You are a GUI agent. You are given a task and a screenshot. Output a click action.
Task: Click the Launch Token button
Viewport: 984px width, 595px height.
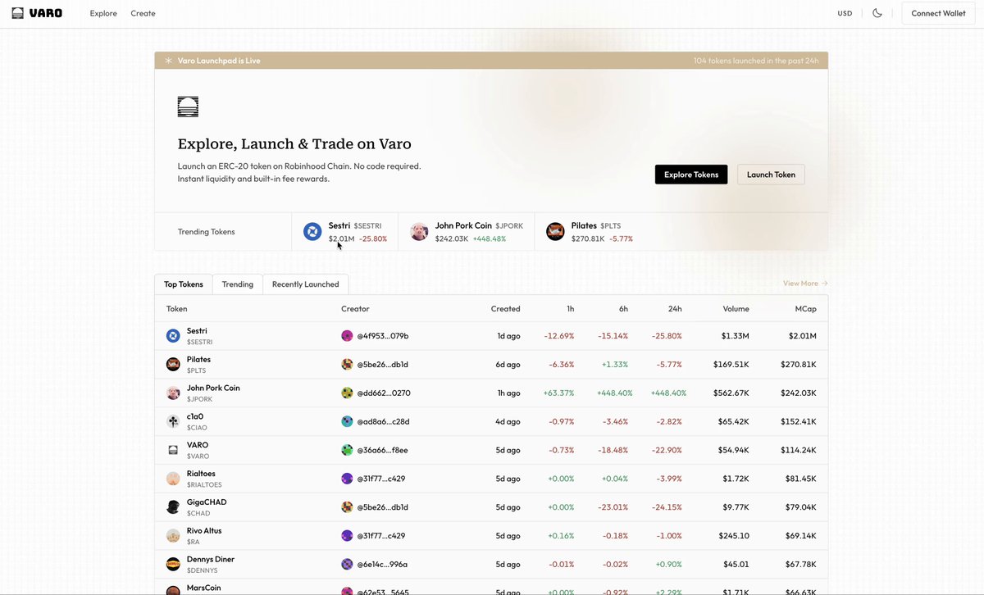pyautogui.click(x=771, y=175)
